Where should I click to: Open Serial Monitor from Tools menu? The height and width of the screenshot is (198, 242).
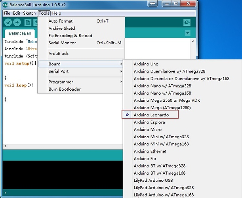point(80,43)
